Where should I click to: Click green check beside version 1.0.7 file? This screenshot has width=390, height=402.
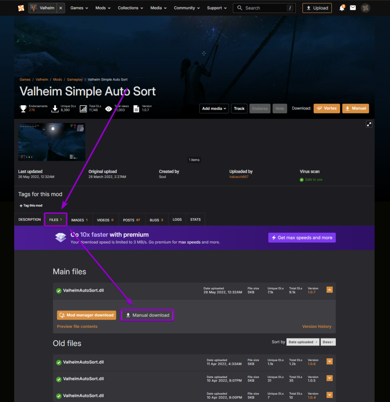[x=59, y=291]
